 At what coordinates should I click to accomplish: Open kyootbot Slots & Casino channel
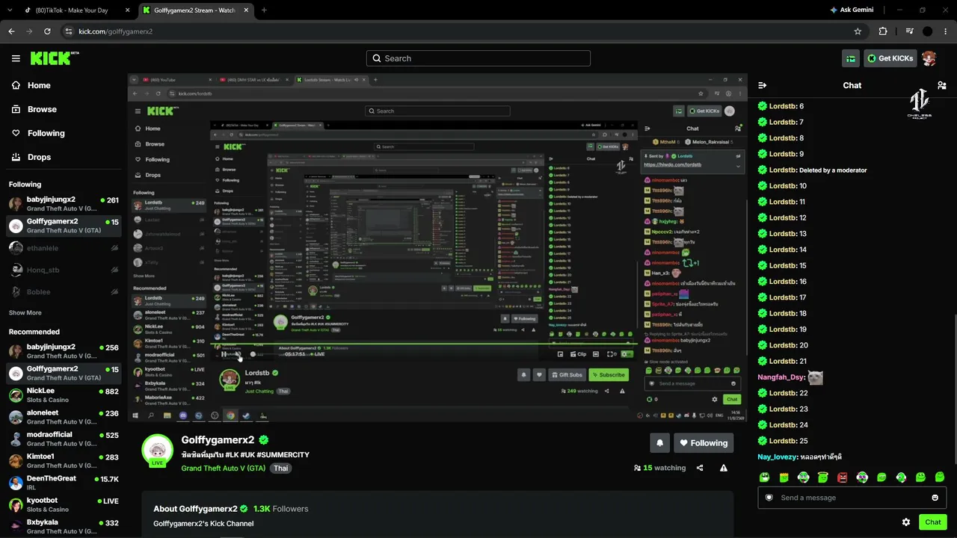click(x=64, y=504)
